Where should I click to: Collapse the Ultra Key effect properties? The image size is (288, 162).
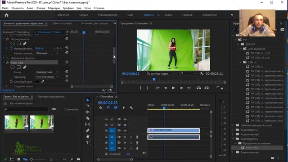coord(4,63)
